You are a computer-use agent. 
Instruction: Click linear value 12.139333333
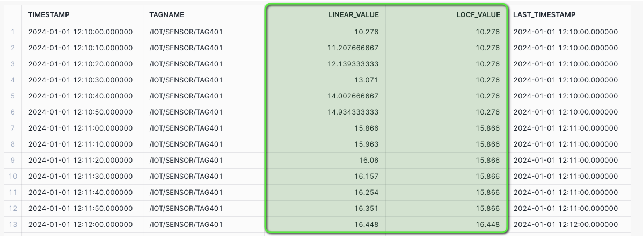point(353,64)
